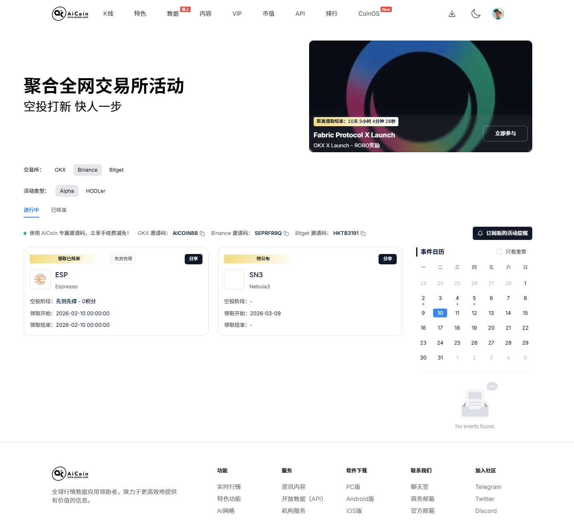Click the bell icon on 订阅新的活动提醒 button
574x520 pixels.
click(480, 233)
